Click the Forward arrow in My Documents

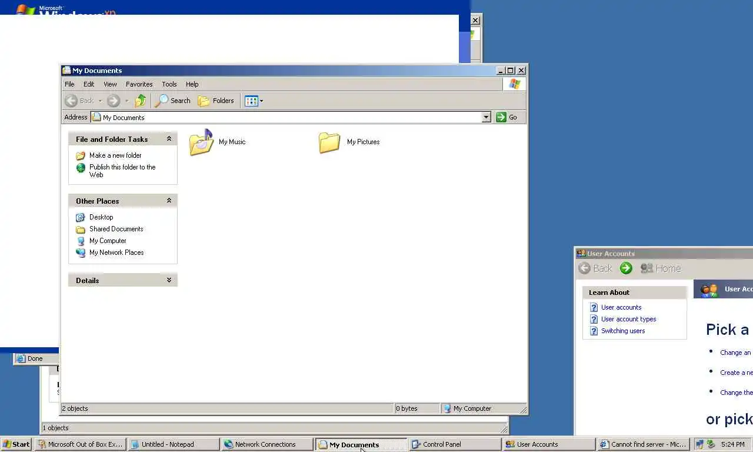(x=114, y=101)
